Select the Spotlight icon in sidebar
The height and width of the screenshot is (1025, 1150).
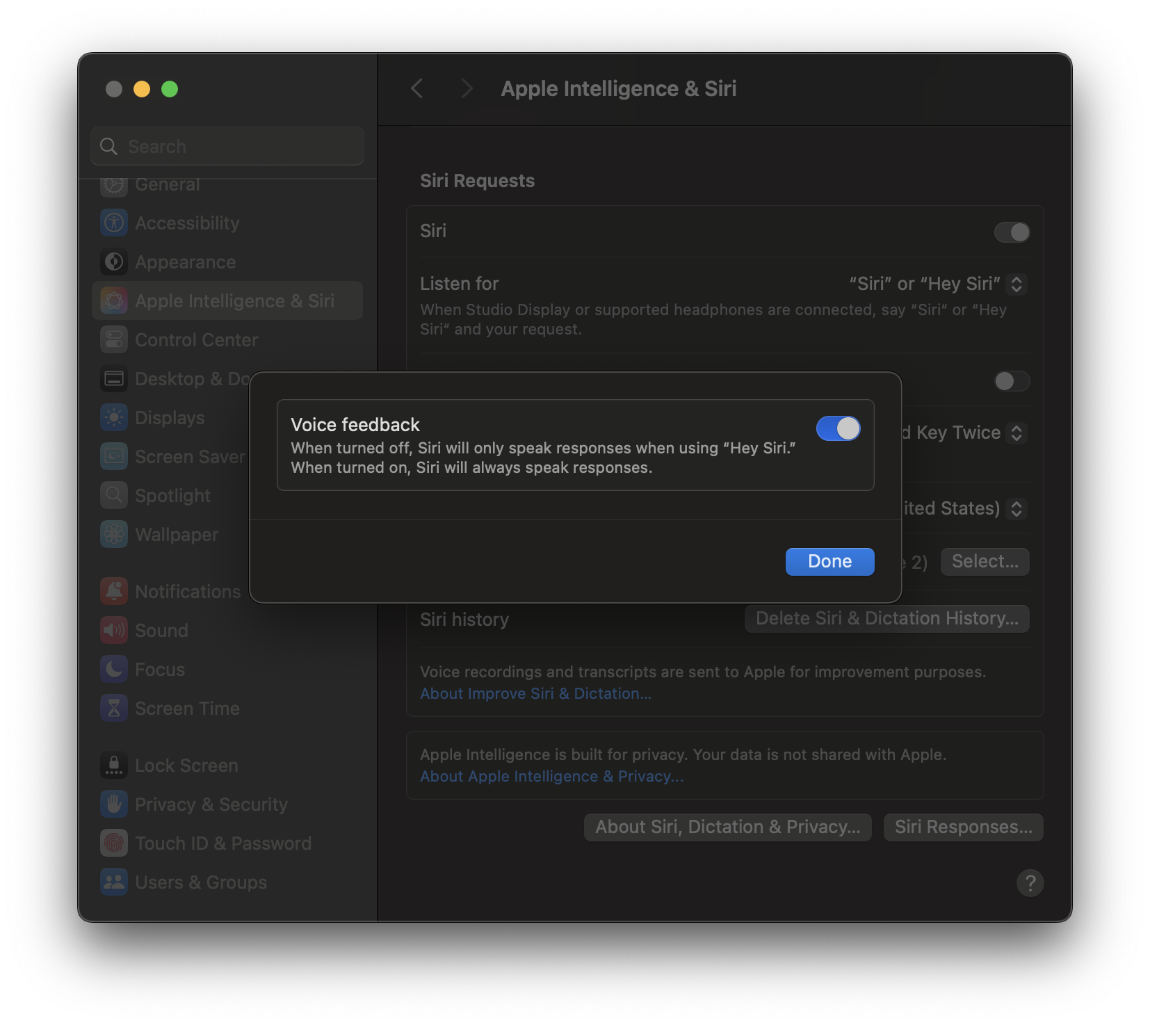click(114, 495)
